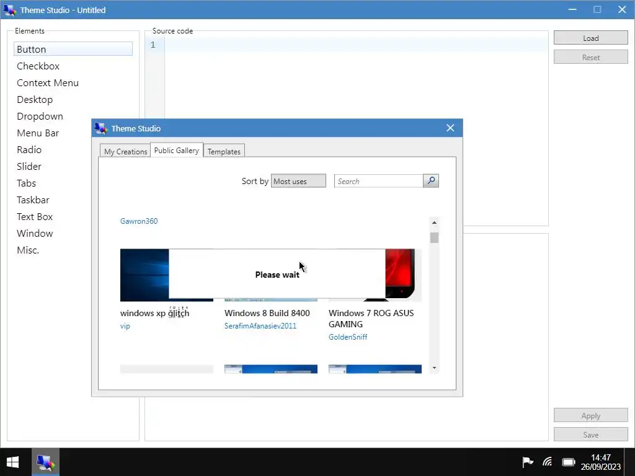
Task: Check the battery tray icon
Action: [569, 462]
